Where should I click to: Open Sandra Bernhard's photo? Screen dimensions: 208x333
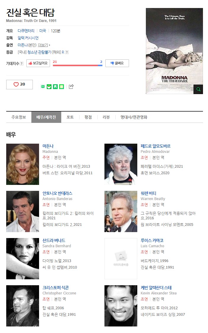23,259
